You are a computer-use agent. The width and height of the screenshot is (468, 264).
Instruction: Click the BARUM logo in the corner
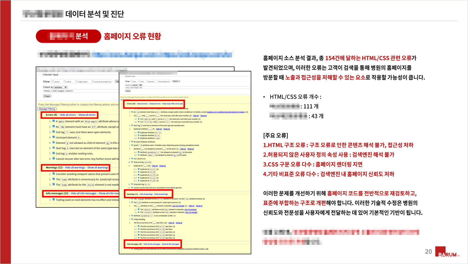(x=447, y=252)
